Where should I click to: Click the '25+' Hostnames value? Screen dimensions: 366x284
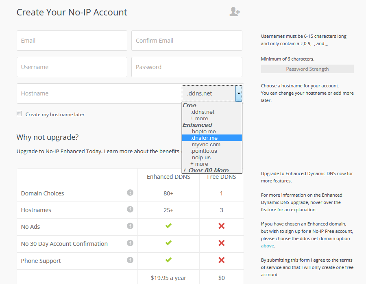pyautogui.click(x=168, y=210)
